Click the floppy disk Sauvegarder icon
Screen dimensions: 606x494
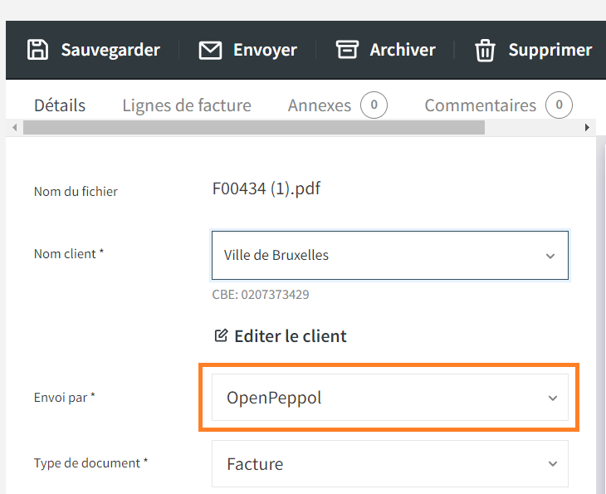[38, 50]
